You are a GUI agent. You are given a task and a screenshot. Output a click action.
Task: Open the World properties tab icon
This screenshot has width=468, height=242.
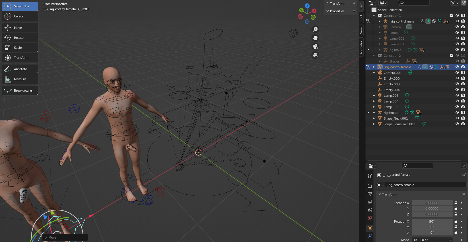[x=370, y=218]
